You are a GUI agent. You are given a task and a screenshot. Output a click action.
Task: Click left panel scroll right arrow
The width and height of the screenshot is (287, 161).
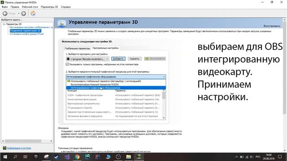coord(51,141)
